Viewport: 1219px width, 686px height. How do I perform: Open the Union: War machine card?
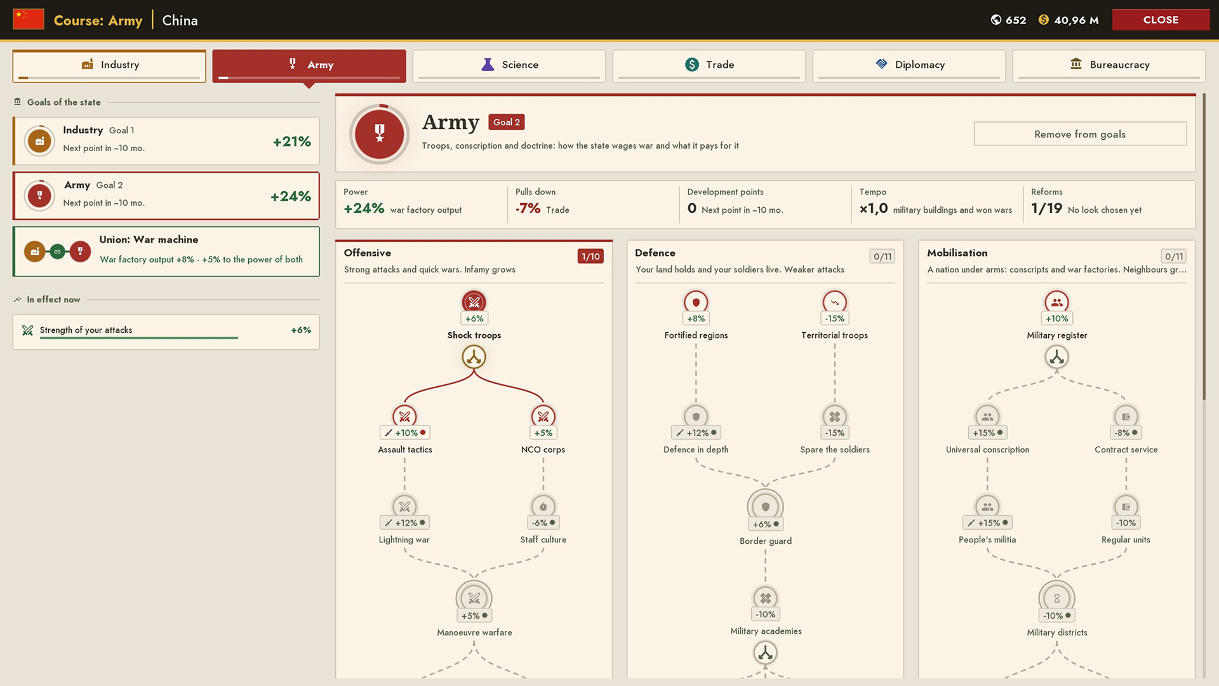[166, 252]
